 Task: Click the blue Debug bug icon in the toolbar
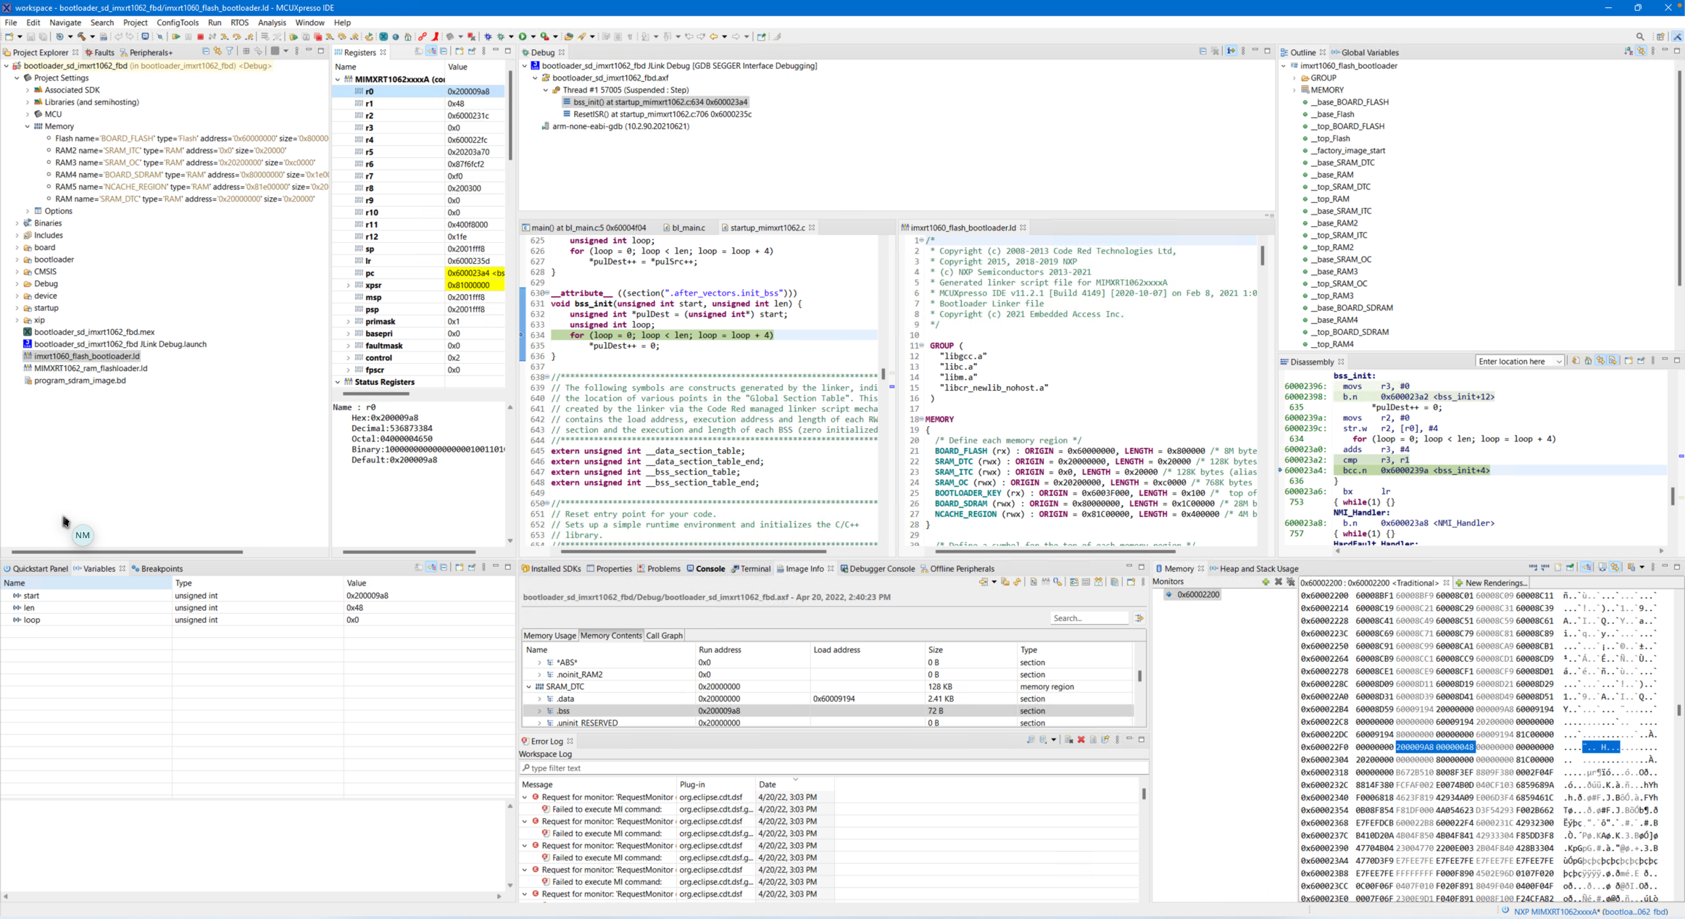click(488, 37)
